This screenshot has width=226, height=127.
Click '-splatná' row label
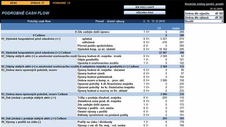click(87, 39)
